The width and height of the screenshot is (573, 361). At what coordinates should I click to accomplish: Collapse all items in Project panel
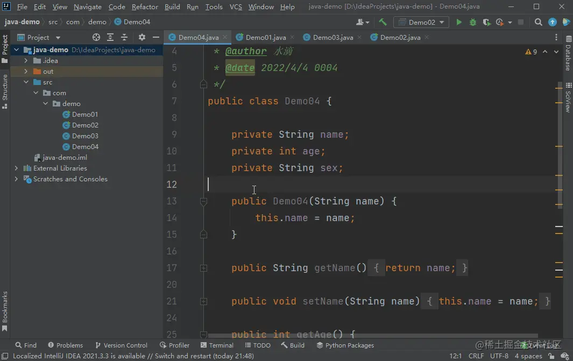click(x=124, y=37)
